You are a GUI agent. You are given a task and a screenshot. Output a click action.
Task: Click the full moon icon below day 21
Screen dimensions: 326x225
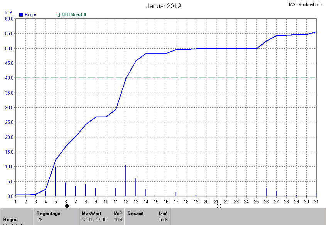(219, 206)
